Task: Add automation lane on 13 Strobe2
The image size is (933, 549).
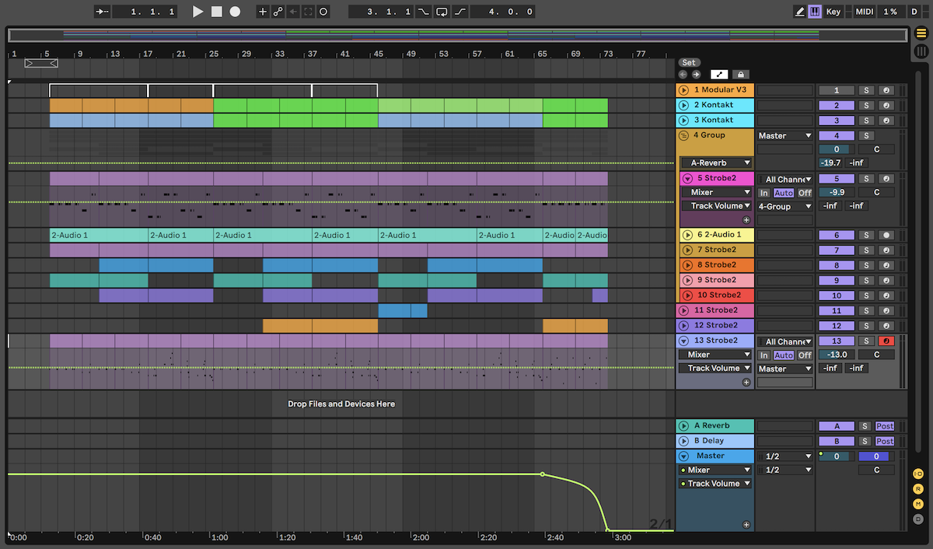Action: coord(746,383)
